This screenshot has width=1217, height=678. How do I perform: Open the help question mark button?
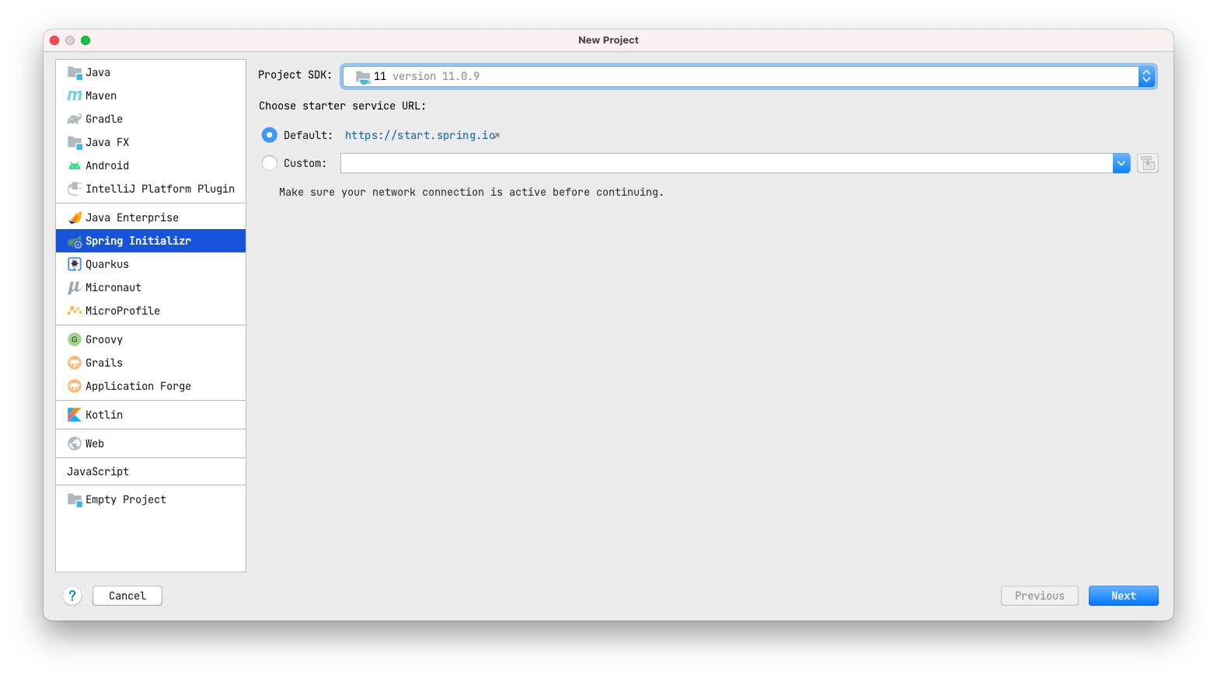(72, 596)
